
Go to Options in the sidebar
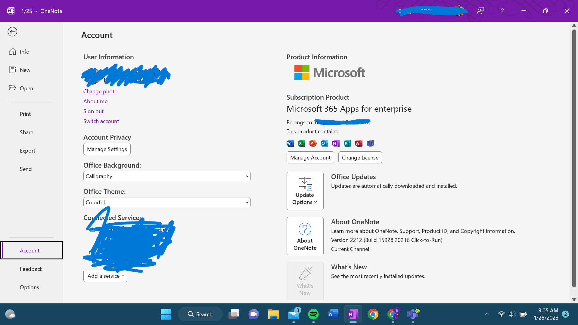click(29, 287)
